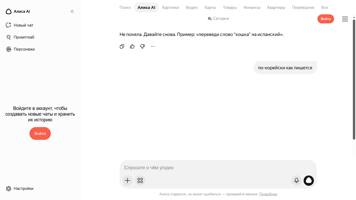The height and width of the screenshot is (200, 356).
Task: Open the Финансы tab
Action: (x=252, y=8)
